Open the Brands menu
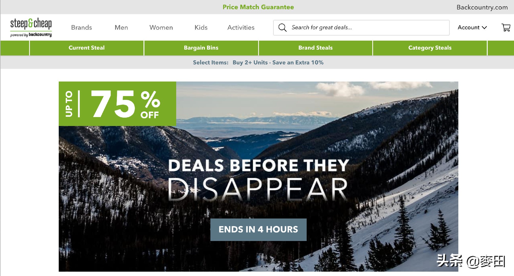The width and height of the screenshot is (514, 276). point(81,27)
